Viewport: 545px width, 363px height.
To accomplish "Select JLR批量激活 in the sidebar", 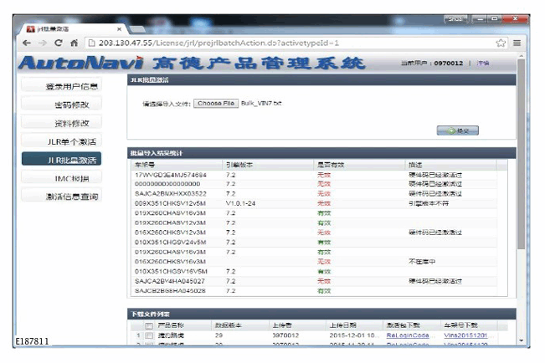I will click(x=61, y=160).
